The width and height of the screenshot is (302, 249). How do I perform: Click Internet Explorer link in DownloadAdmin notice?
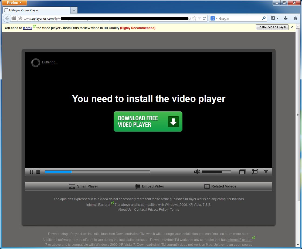click(x=239, y=240)
